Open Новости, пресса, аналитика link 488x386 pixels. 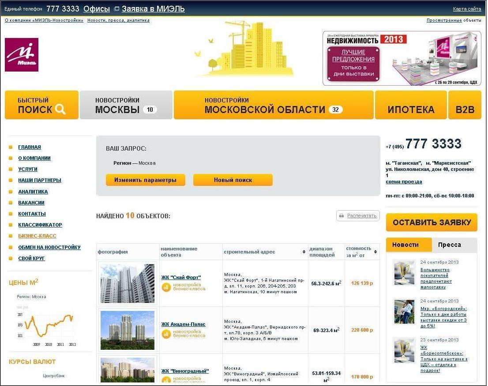[x=118, y=20]
